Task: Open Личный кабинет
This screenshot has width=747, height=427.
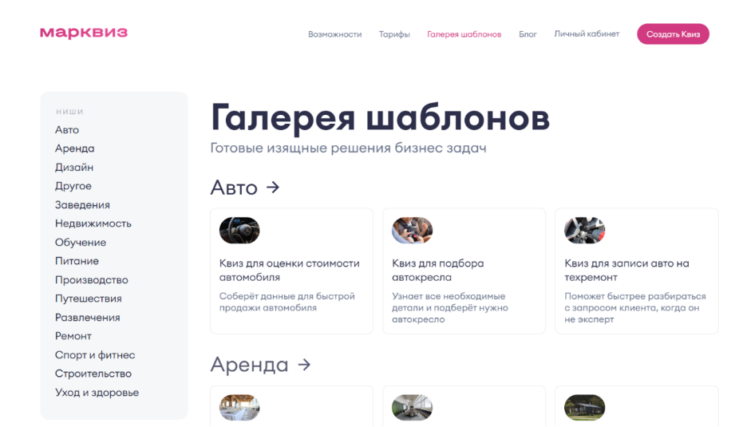Action: coord(587,34)
